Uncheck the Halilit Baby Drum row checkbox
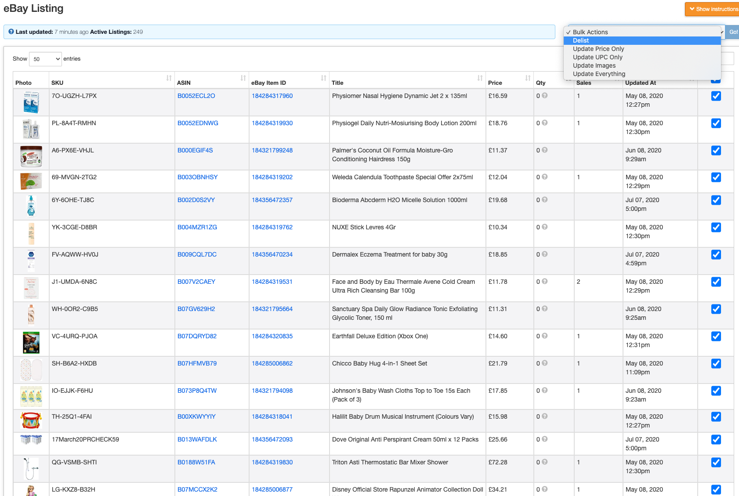This screenshot has width=739, height=496. tap(716, 417)
